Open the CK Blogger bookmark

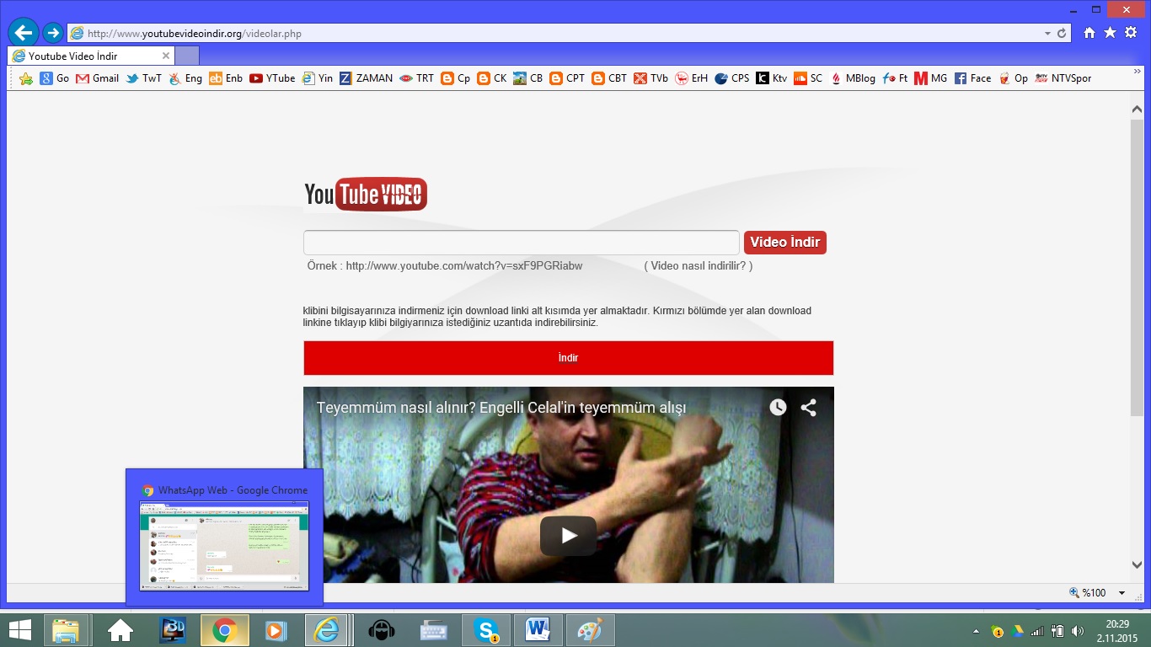pos(492,78)
